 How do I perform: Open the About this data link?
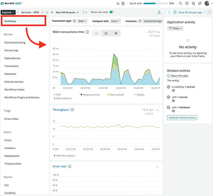click(x=179, y=76)
